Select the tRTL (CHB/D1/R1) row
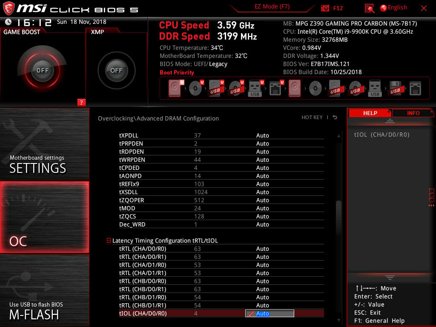The height and width of the screenshot is (327, 436). 221,305
